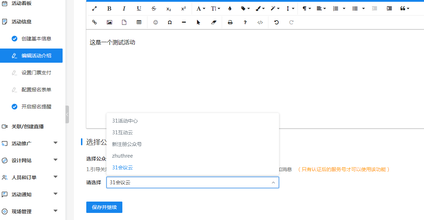Screen dimensions: 424x220
Task: Click the strikethrough icon
Action: pyautogui.click(x=153, y=9)
